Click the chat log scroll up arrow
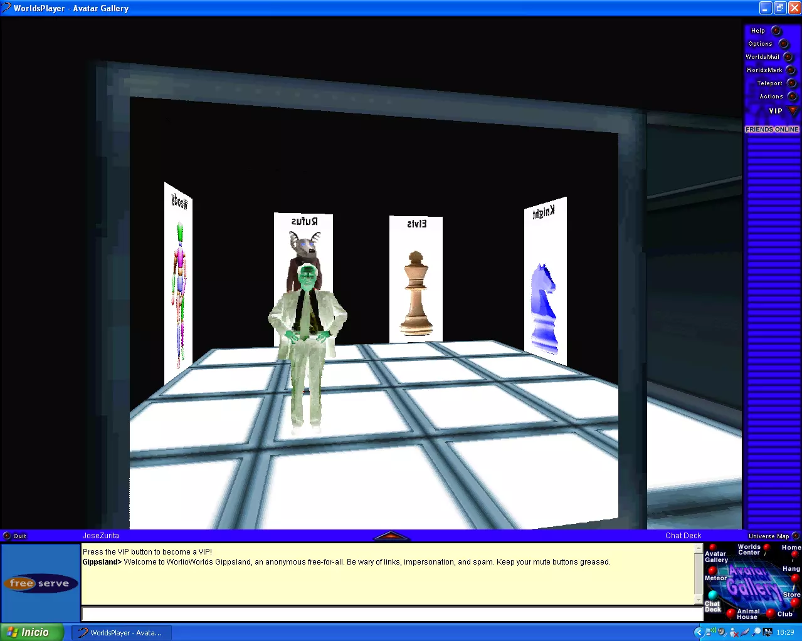The image size is (802, 641). click(699, 549)
